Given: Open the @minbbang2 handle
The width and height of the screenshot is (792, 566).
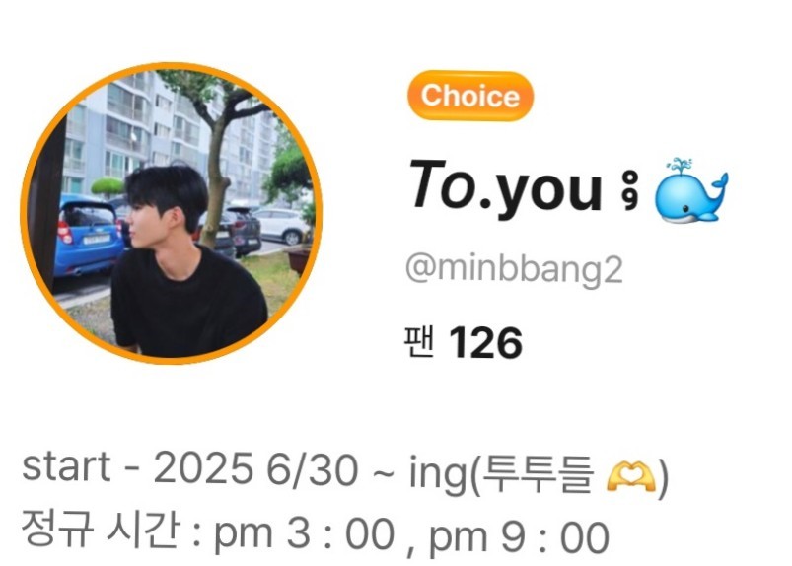Looking at the screenshot, I should pyautogui.click(x=514, y=270).
